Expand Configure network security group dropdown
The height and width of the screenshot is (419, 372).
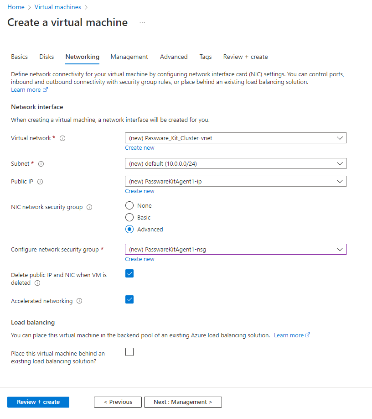[236, 249]
